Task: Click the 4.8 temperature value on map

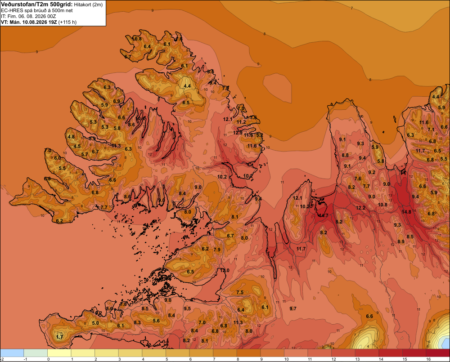Action: [x=71, y=137]
